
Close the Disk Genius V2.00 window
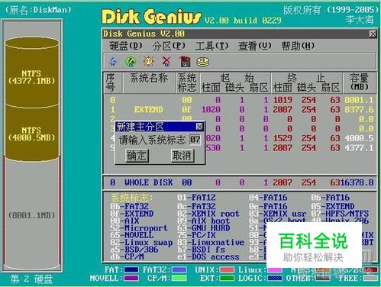click(x=373, y=34)
